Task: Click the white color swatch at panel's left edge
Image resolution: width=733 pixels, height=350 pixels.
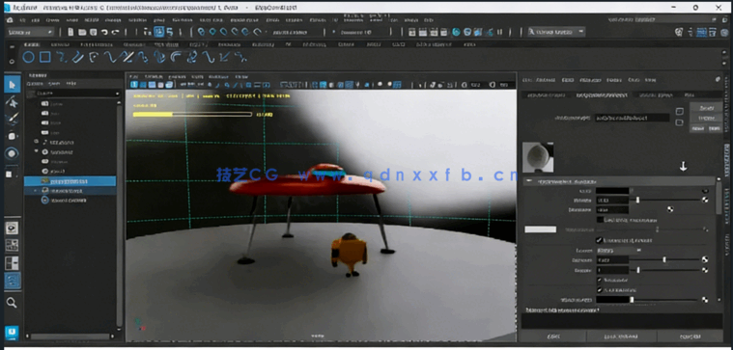Action: (x=541, y=229)
